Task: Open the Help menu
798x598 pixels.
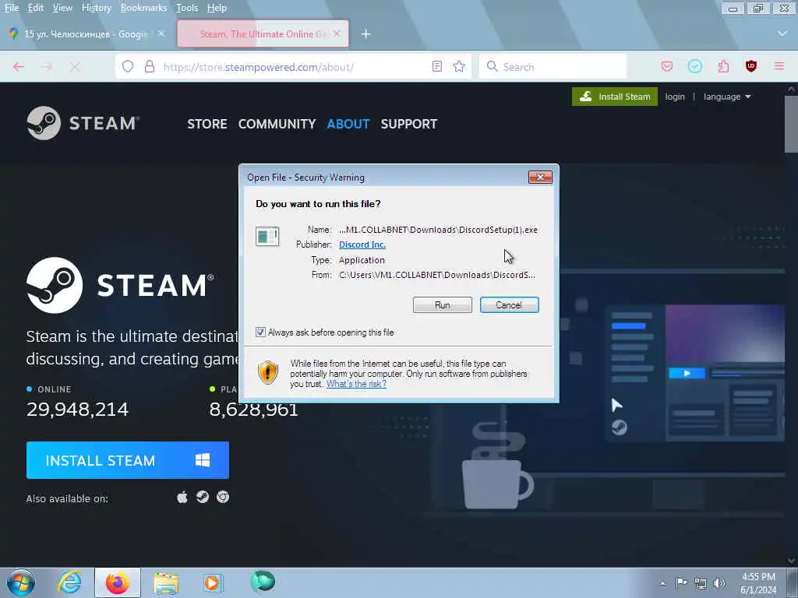Action: click(217, 8)
